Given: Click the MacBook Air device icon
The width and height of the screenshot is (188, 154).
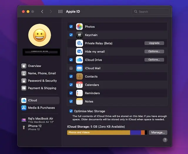Looking at the screenshot, I should [24, 120].
